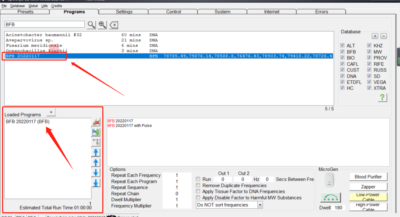Clear the search field with backspace icon
Viewport: 400px width, 217px height.
click(x=114, y=25)
